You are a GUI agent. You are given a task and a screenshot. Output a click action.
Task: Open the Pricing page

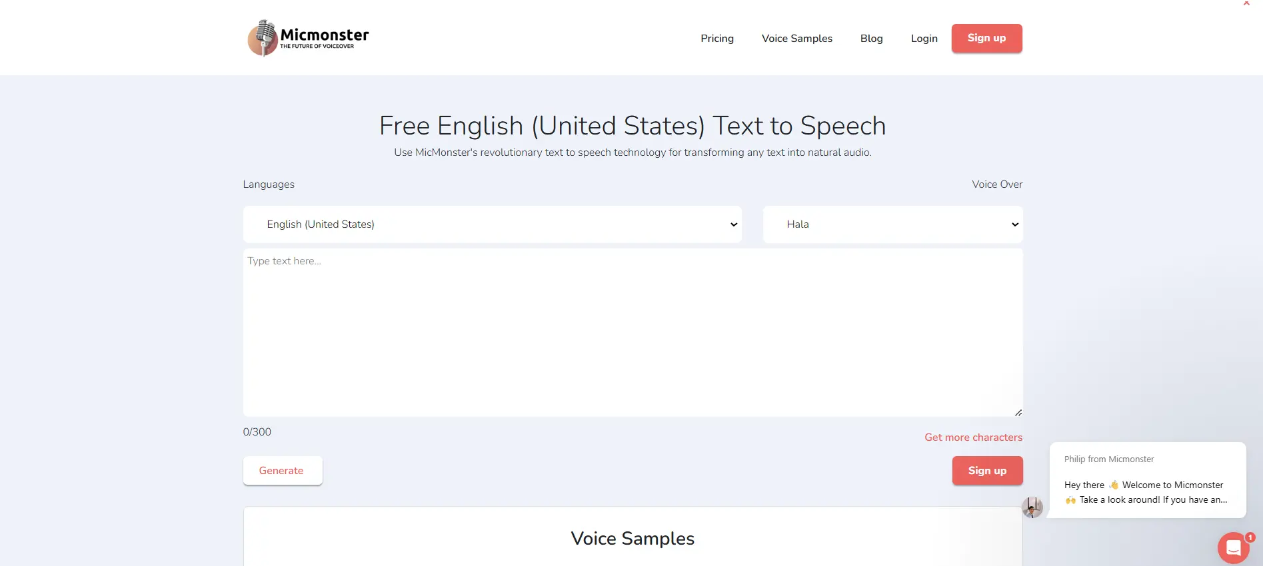pyautogui.click(x=717, y=39)
